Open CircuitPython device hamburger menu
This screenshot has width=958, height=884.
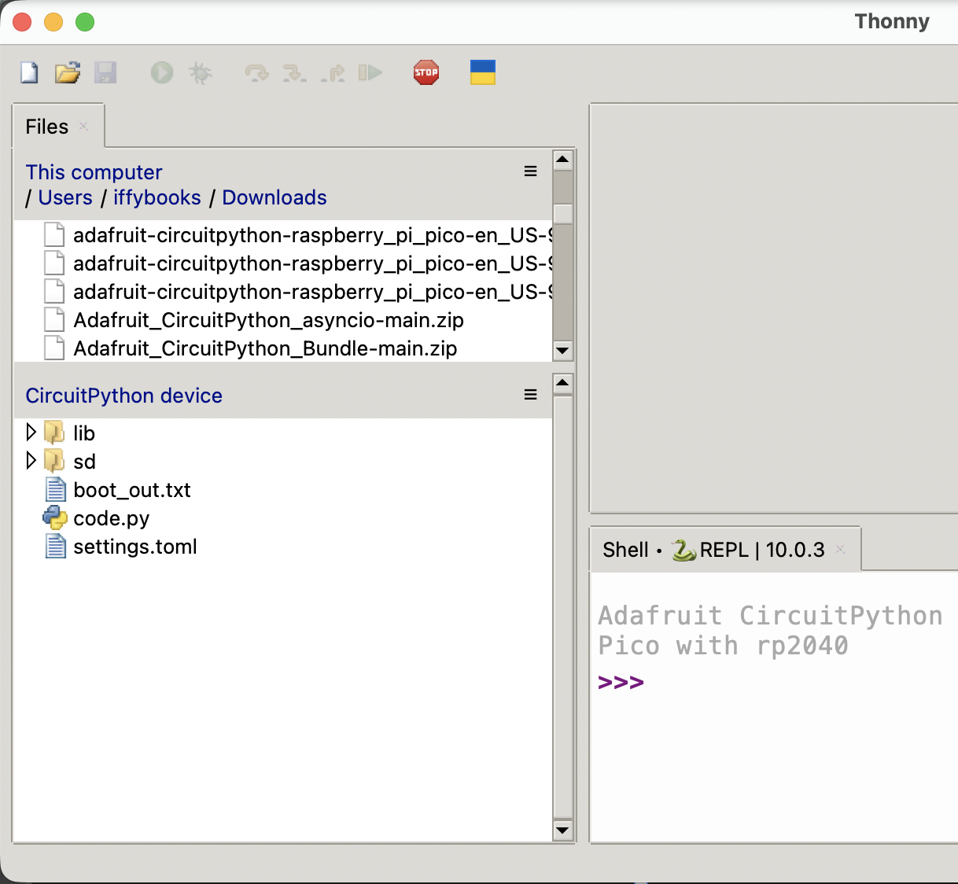pyautogui.click(x=531, y=395)
